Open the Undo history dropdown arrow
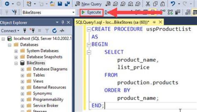This screenshot has width=197, height=112. 179,4
